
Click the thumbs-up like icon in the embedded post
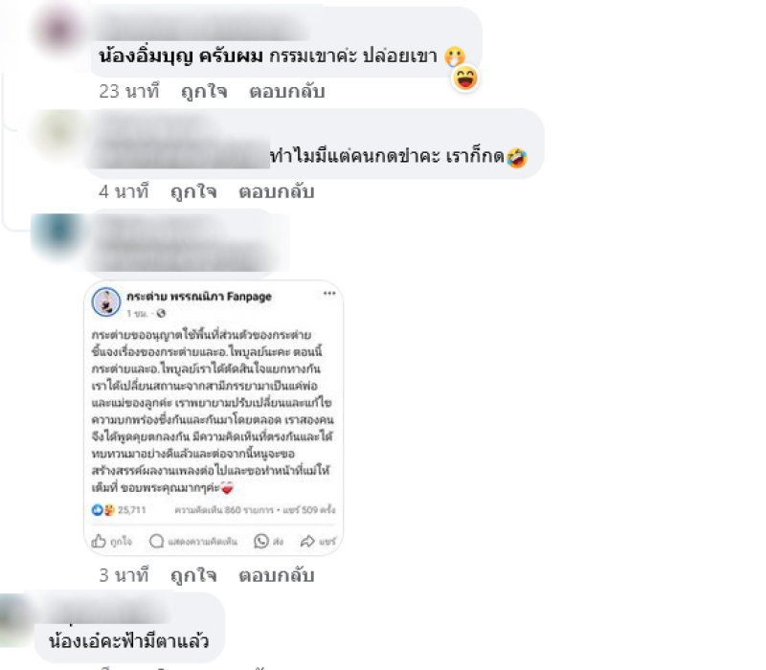click(99, 541)
